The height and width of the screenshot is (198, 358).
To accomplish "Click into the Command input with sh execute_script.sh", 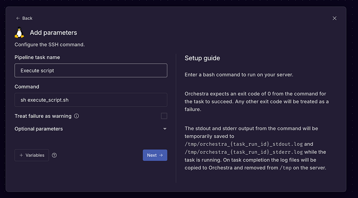I will [x=91, y=100].
